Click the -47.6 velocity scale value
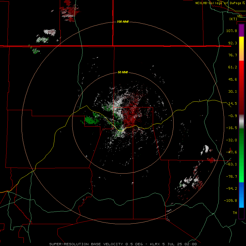The height and width of the screenshot is (246, 246). tap(232, 152)
